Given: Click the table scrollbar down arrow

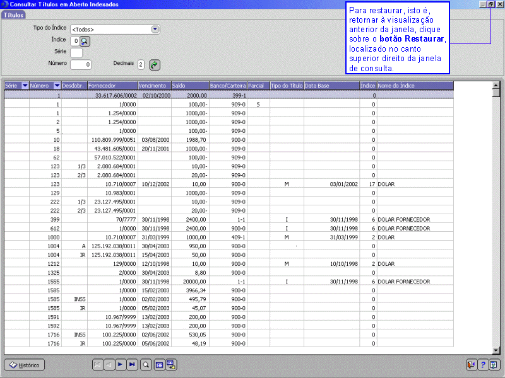Looking at the screenshot, I should pyautogui.click(x=496, y=350).
